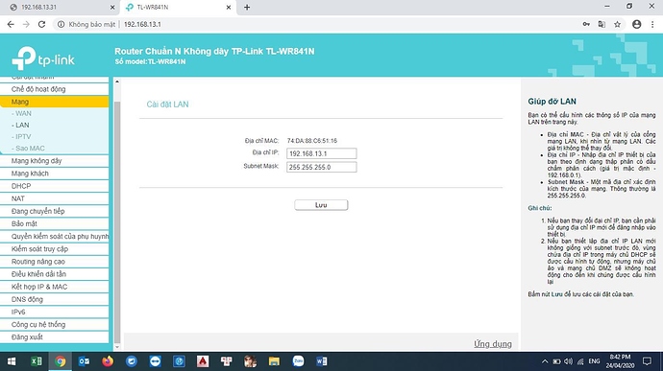Open Excel from the taskbar
This screenshot has height=371, width=663.
(36, 361)
